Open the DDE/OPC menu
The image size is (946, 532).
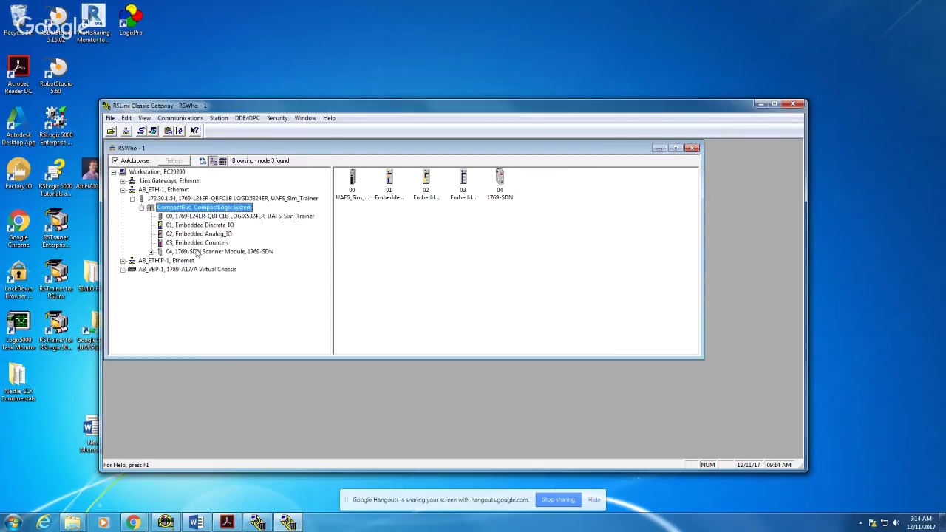tap(247, 118)
